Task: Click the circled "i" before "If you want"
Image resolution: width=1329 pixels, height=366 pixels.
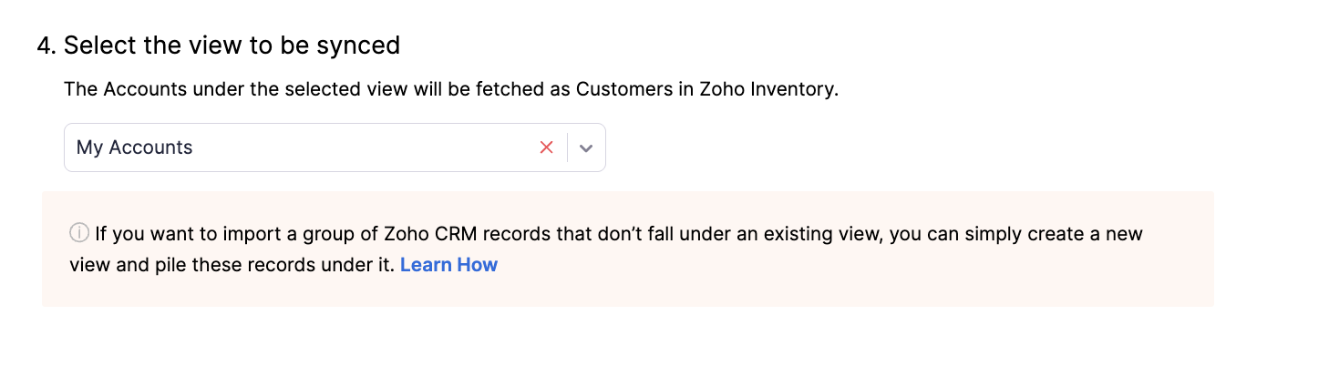Action: point(79,234)
